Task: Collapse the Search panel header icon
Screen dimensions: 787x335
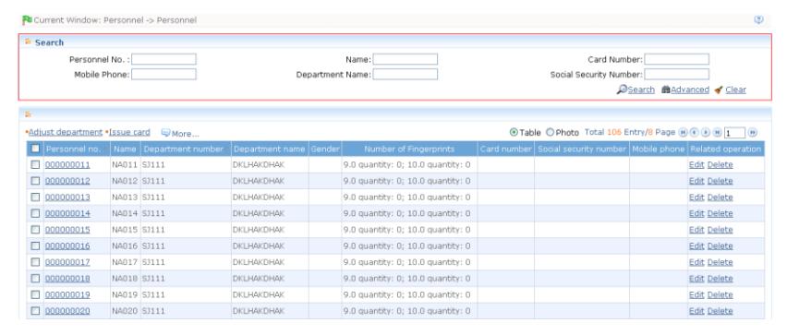Action: (x=28, y=42)
